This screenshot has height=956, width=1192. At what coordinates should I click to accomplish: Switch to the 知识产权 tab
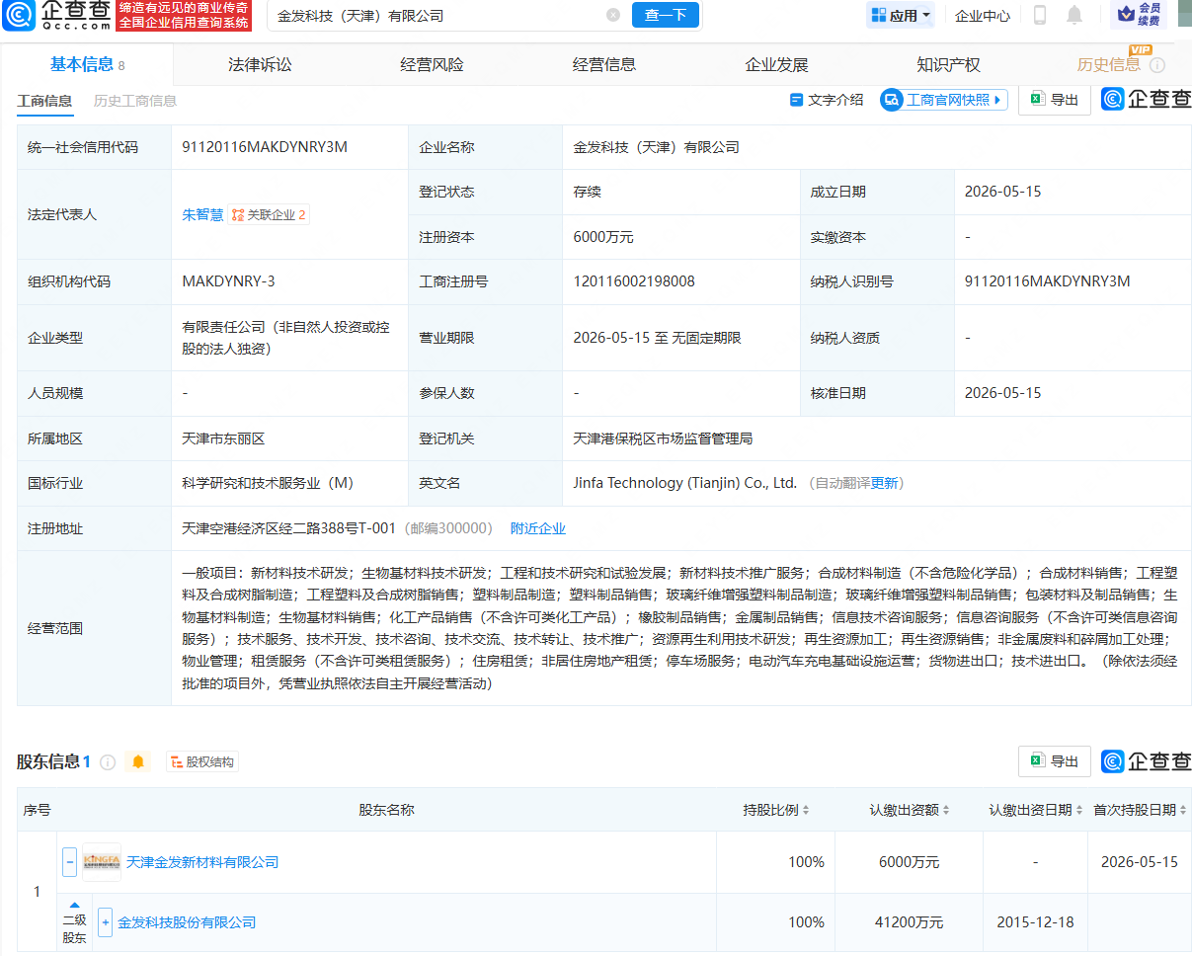948,65
